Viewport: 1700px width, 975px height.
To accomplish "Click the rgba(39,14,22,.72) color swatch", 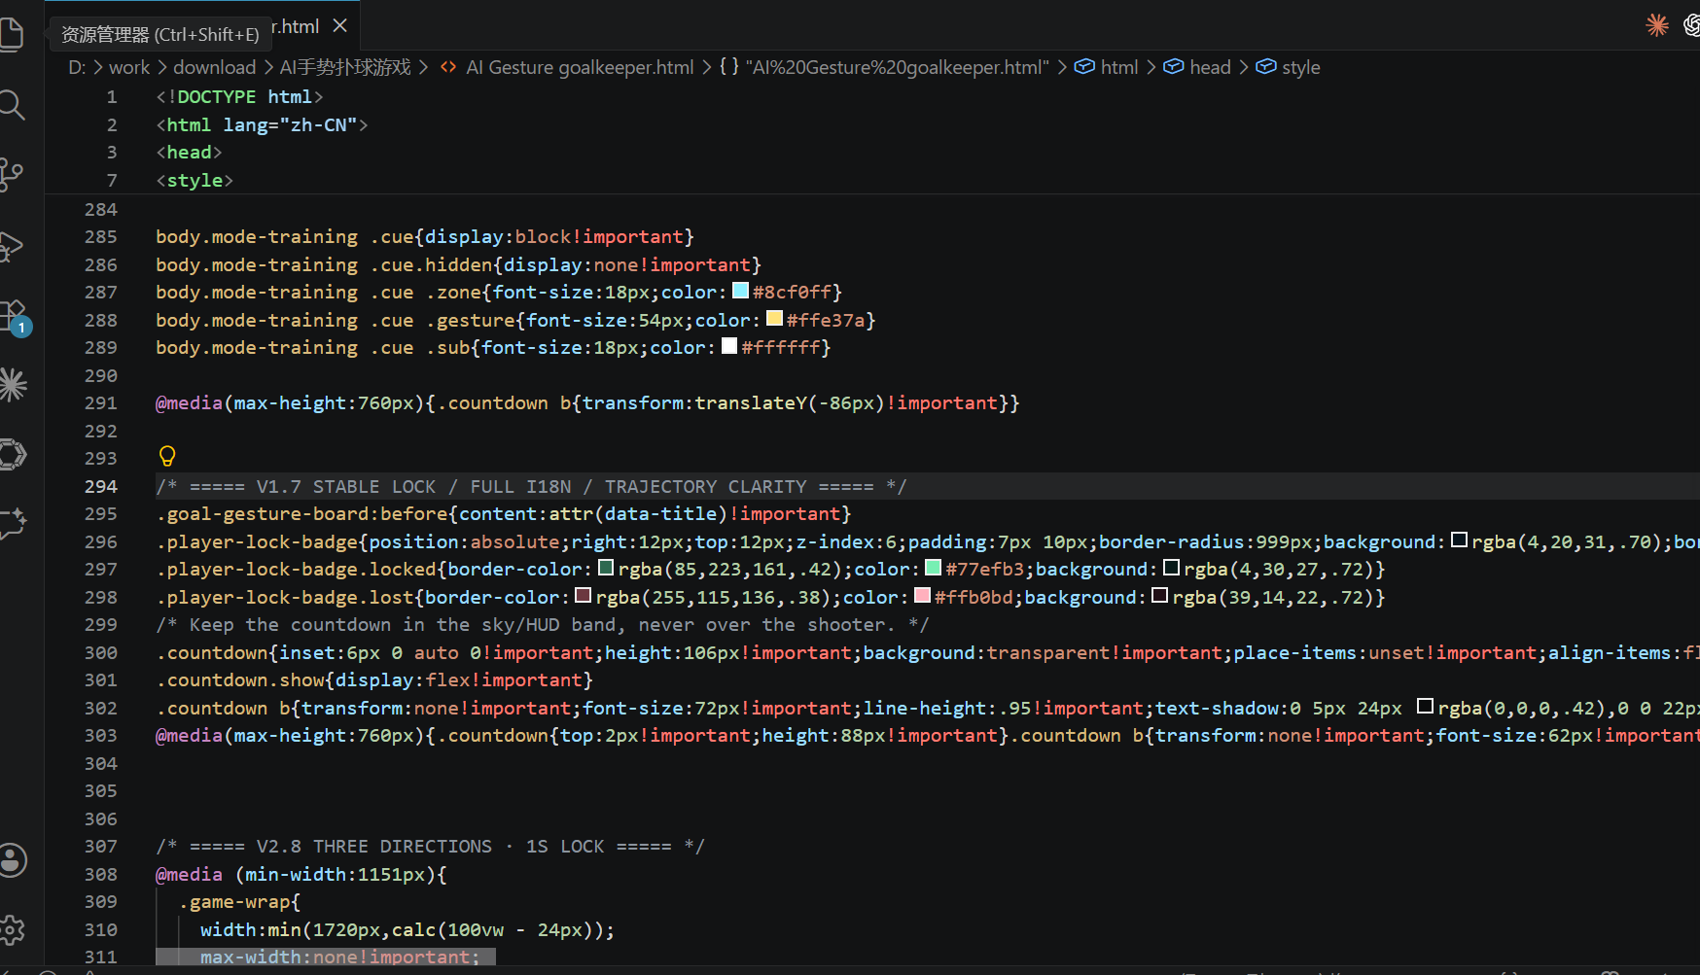I will coord(1160,595).
